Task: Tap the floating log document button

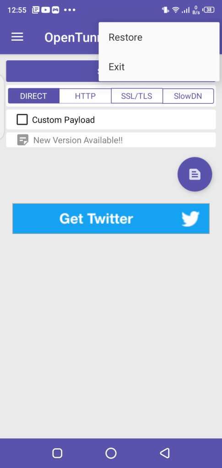Action: (195, 174)
